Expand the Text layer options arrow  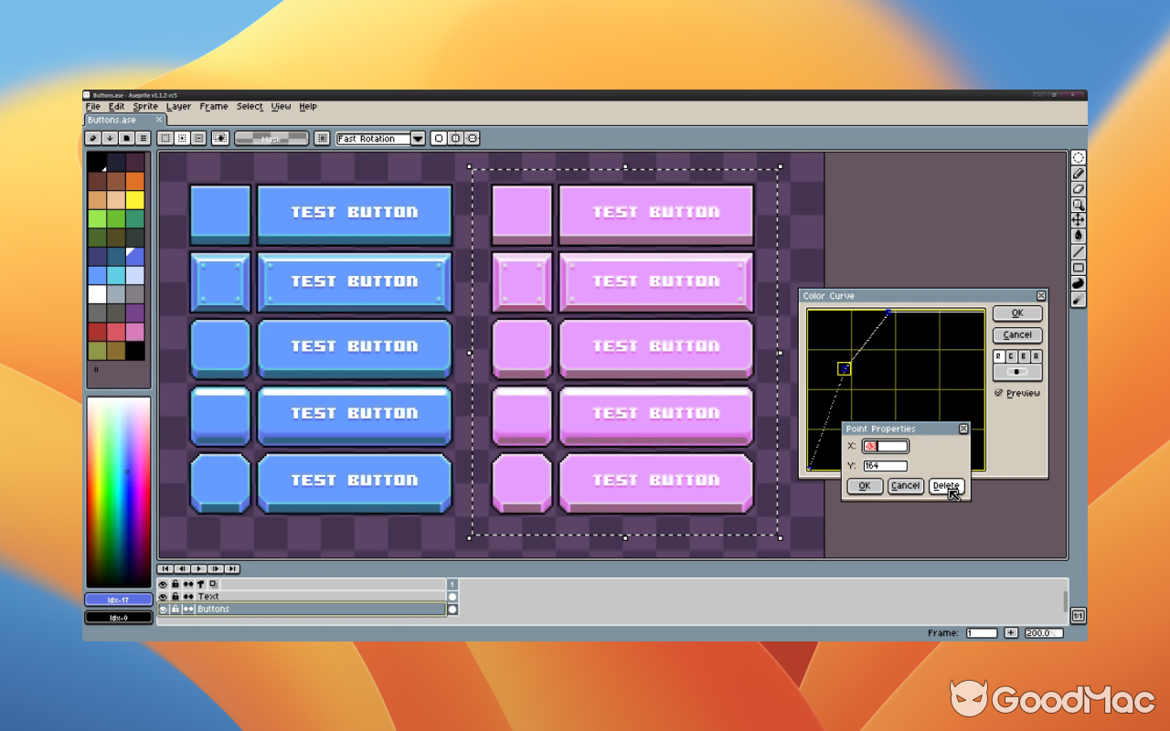[x=188, y=596]
